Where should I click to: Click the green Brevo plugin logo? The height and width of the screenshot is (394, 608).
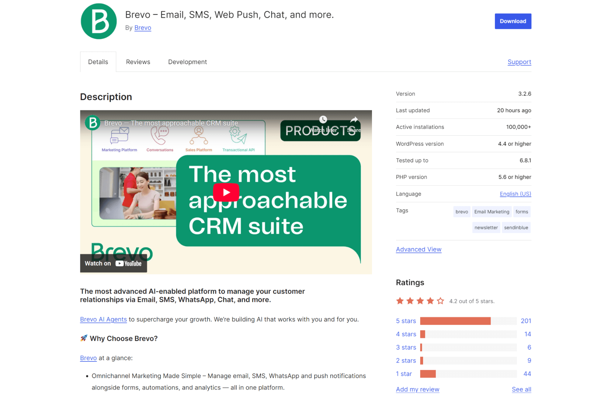coord(99,21)
